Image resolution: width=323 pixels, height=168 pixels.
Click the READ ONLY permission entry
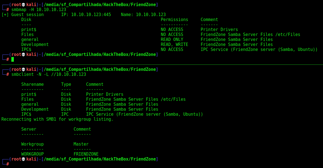172,40
